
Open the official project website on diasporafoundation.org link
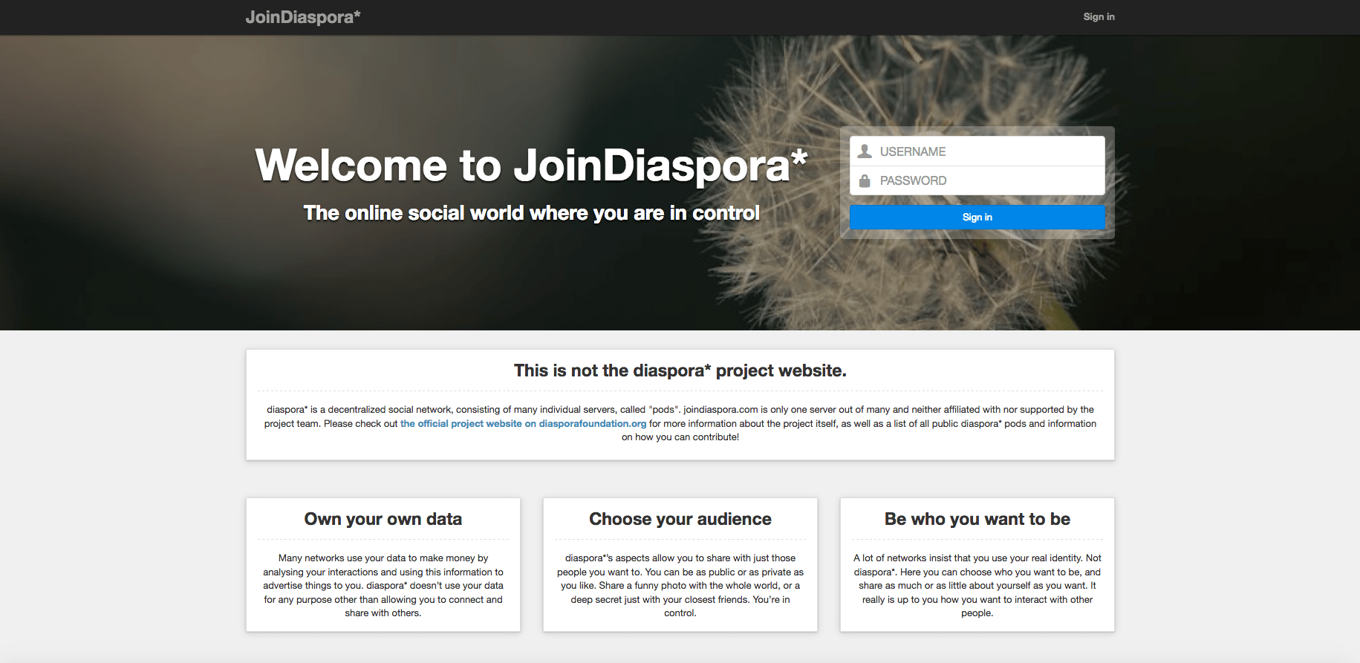[523, 424]
